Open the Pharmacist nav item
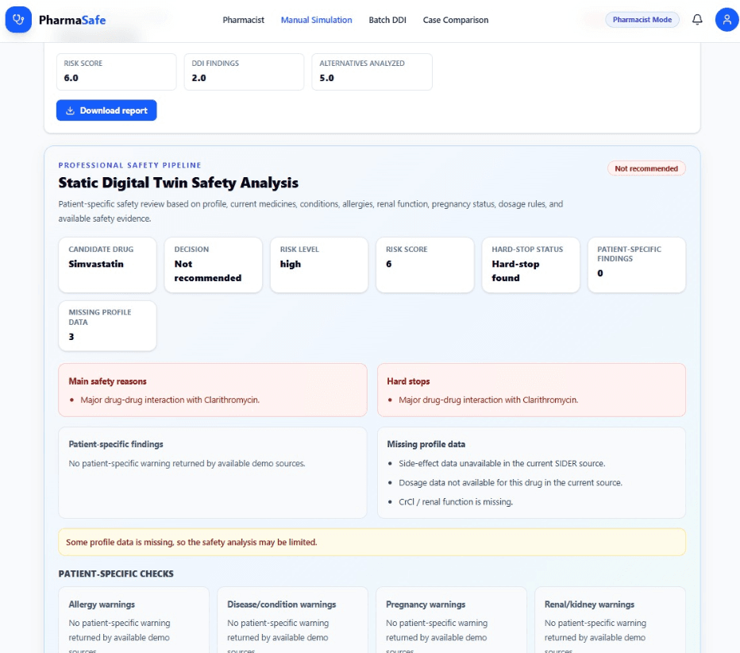 tap(244, 20)
